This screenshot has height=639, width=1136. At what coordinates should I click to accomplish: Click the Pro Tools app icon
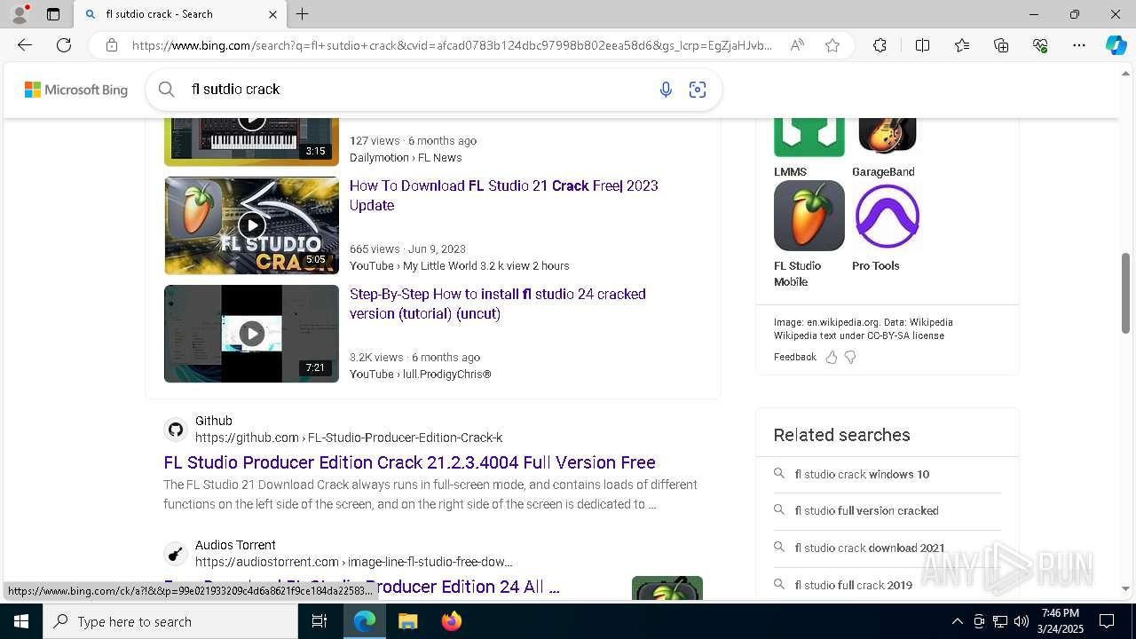(x=887, y=216)
